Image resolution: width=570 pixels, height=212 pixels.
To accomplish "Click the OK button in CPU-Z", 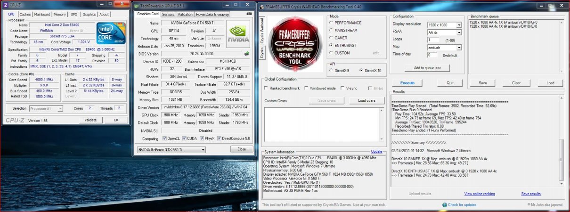I will 116,120.
